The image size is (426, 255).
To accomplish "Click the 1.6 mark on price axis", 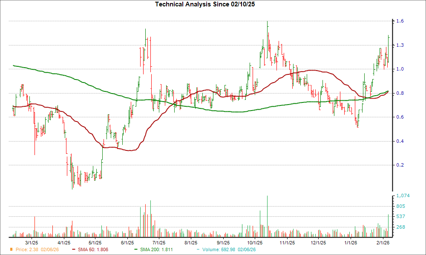I will click(x=399, y=20).
